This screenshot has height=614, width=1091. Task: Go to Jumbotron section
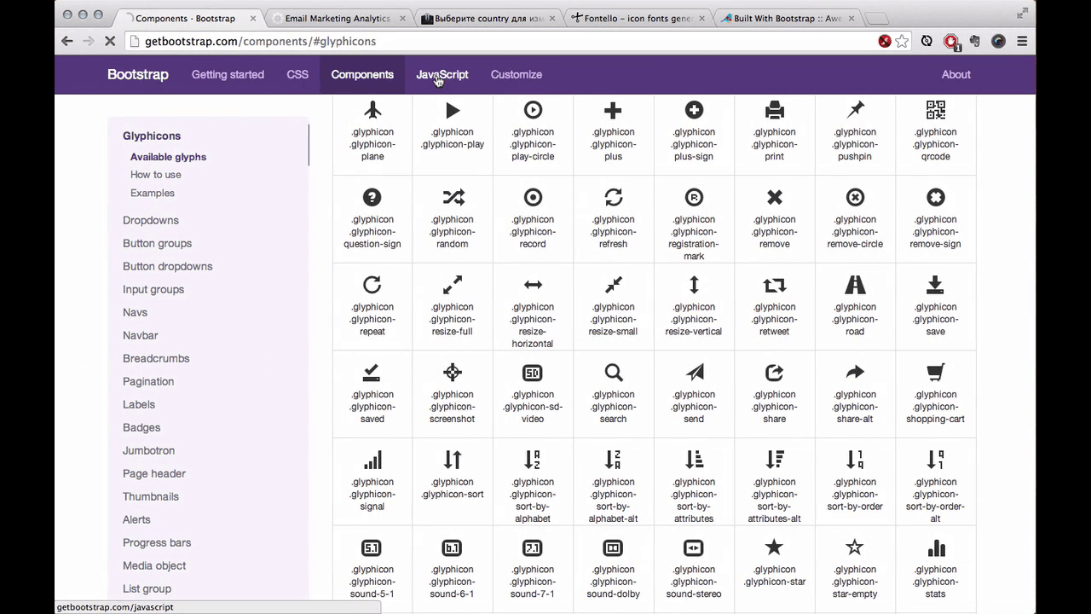[x=148, y=450]
